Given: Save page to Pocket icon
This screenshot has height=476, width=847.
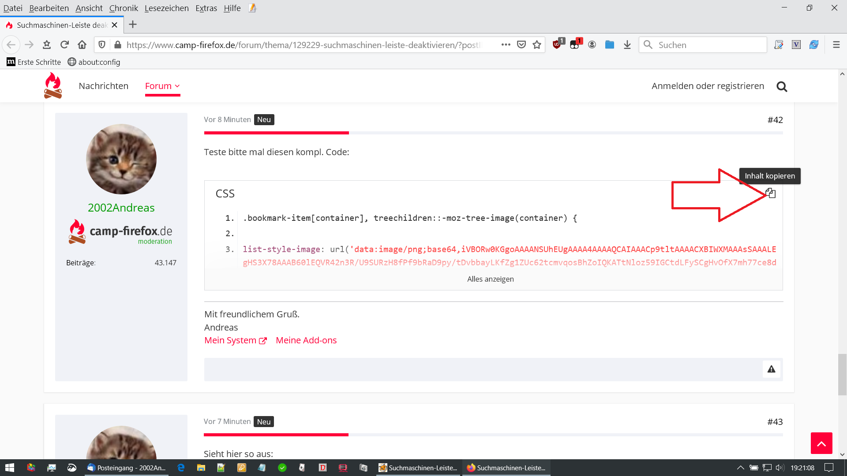Looking at the screenshot, I should [x=521, y=45].
